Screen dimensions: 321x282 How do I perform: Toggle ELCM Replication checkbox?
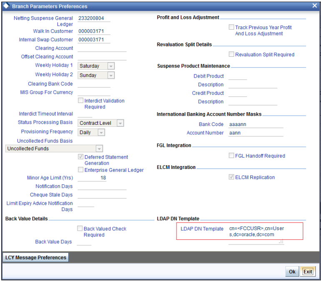(x=231, y=177)
